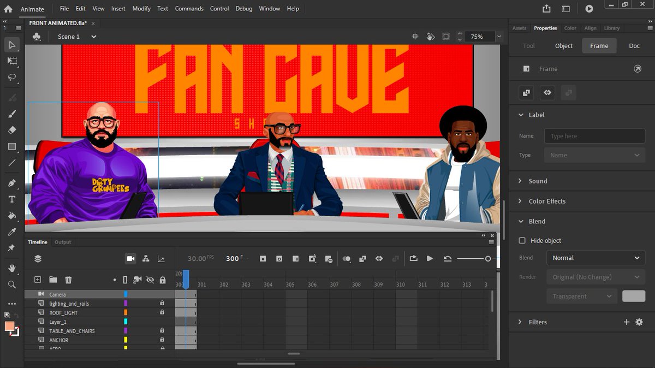The image size is (655, 368).
Task: Select the Selection arrow tool
Action: (x=12, y=45)
